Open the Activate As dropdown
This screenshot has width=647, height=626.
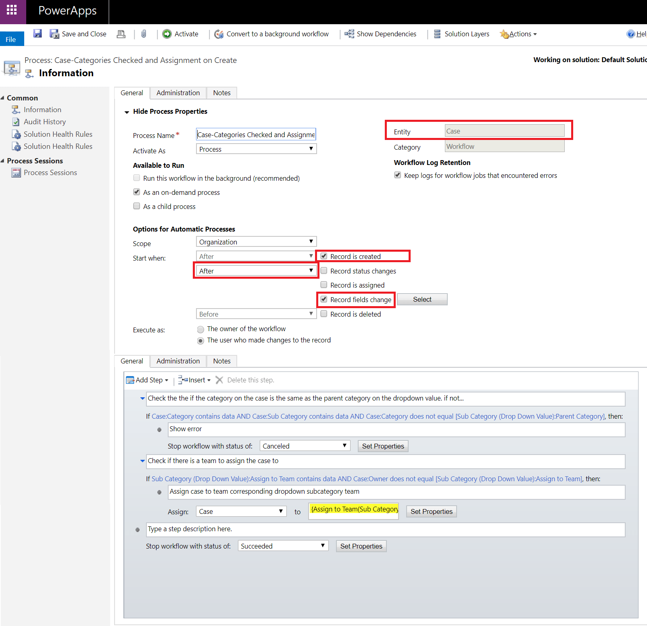[256, 149]
